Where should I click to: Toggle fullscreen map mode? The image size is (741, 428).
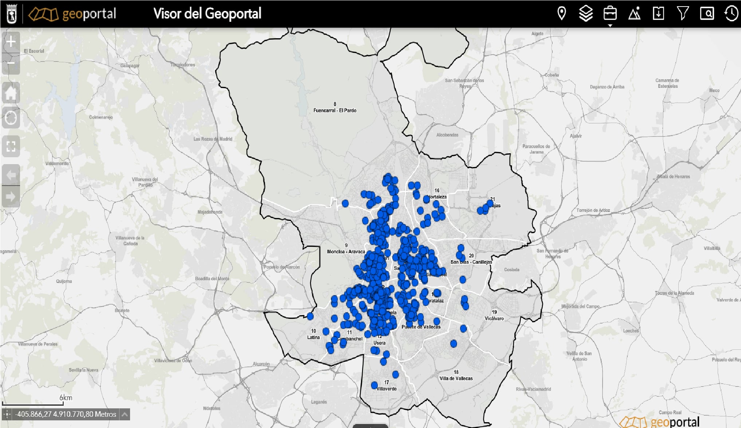[11, 142]
